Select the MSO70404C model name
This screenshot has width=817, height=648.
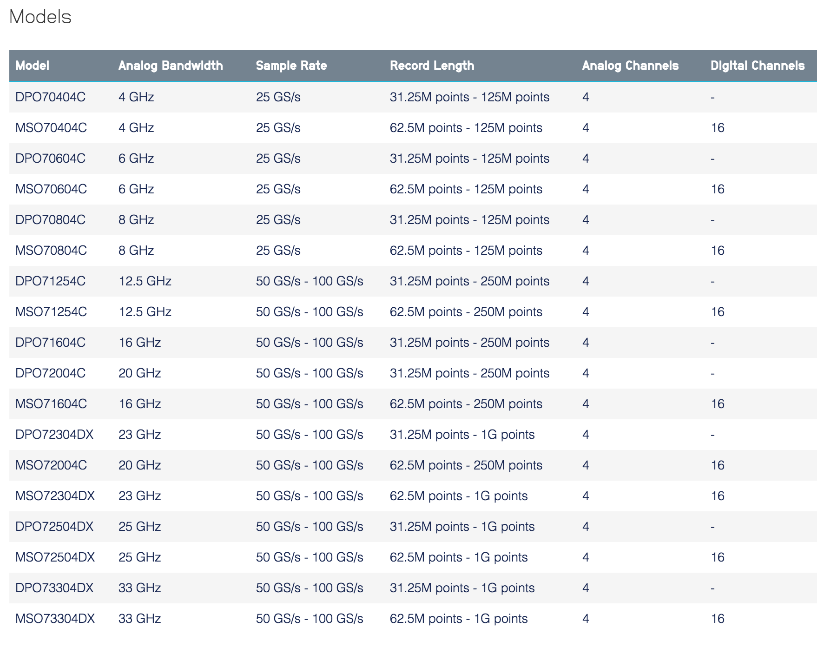point(51,128)
